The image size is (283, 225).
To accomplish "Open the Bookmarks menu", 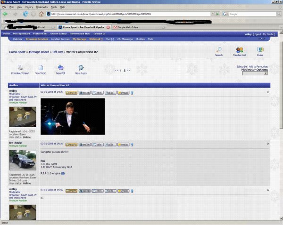I will point(42,8).
